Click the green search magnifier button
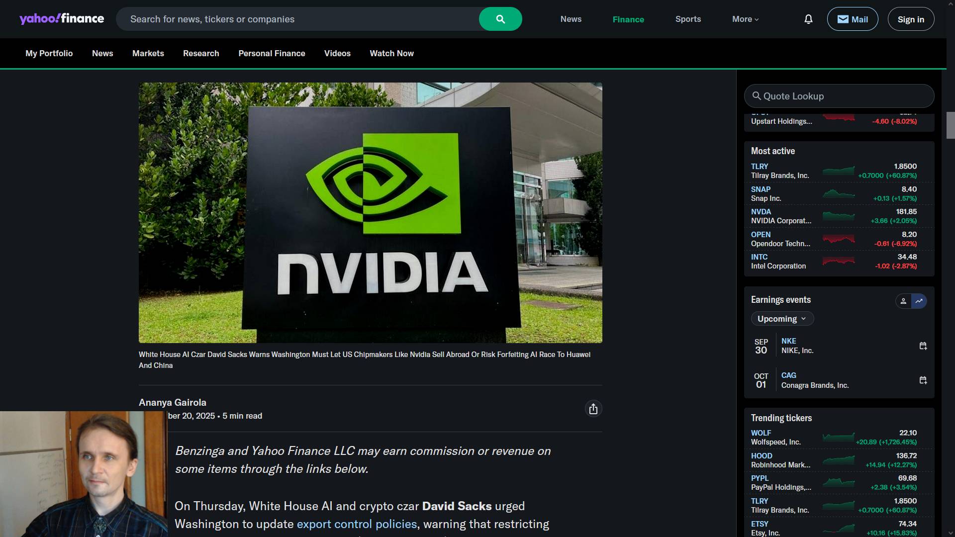This screenshot has width=955, height=537. pyautogui.click(x=500, y=19)
